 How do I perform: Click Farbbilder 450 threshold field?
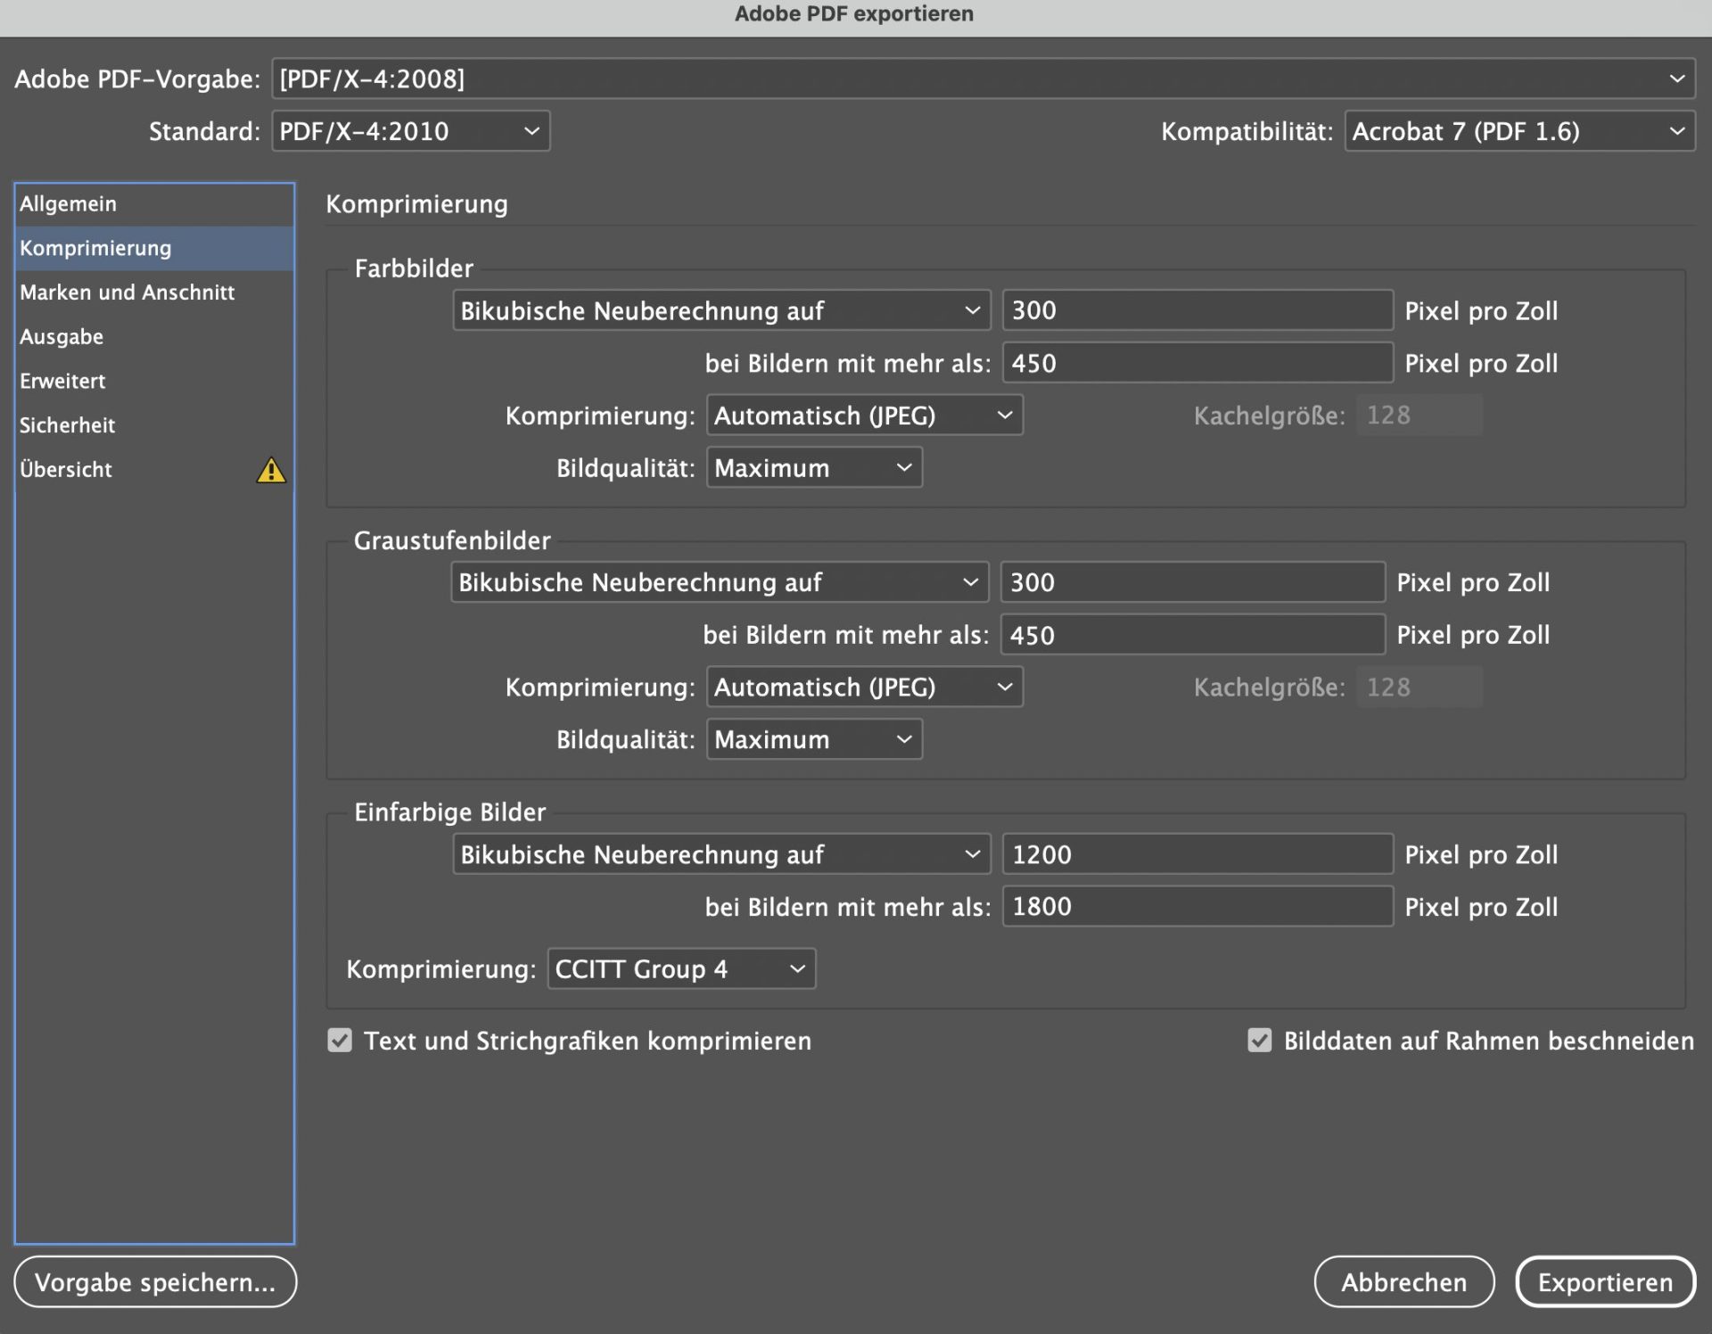coord(1198,363)
